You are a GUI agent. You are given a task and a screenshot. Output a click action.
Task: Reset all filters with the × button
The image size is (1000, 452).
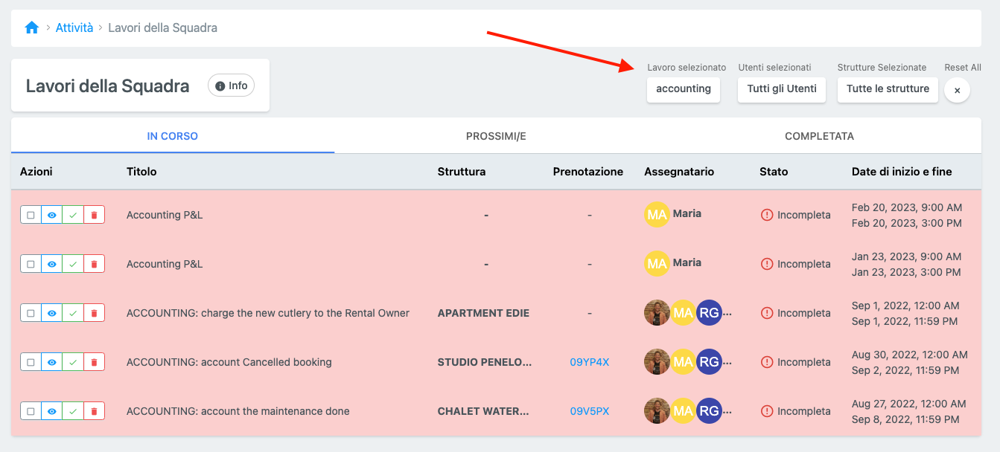tap(957, 90)
